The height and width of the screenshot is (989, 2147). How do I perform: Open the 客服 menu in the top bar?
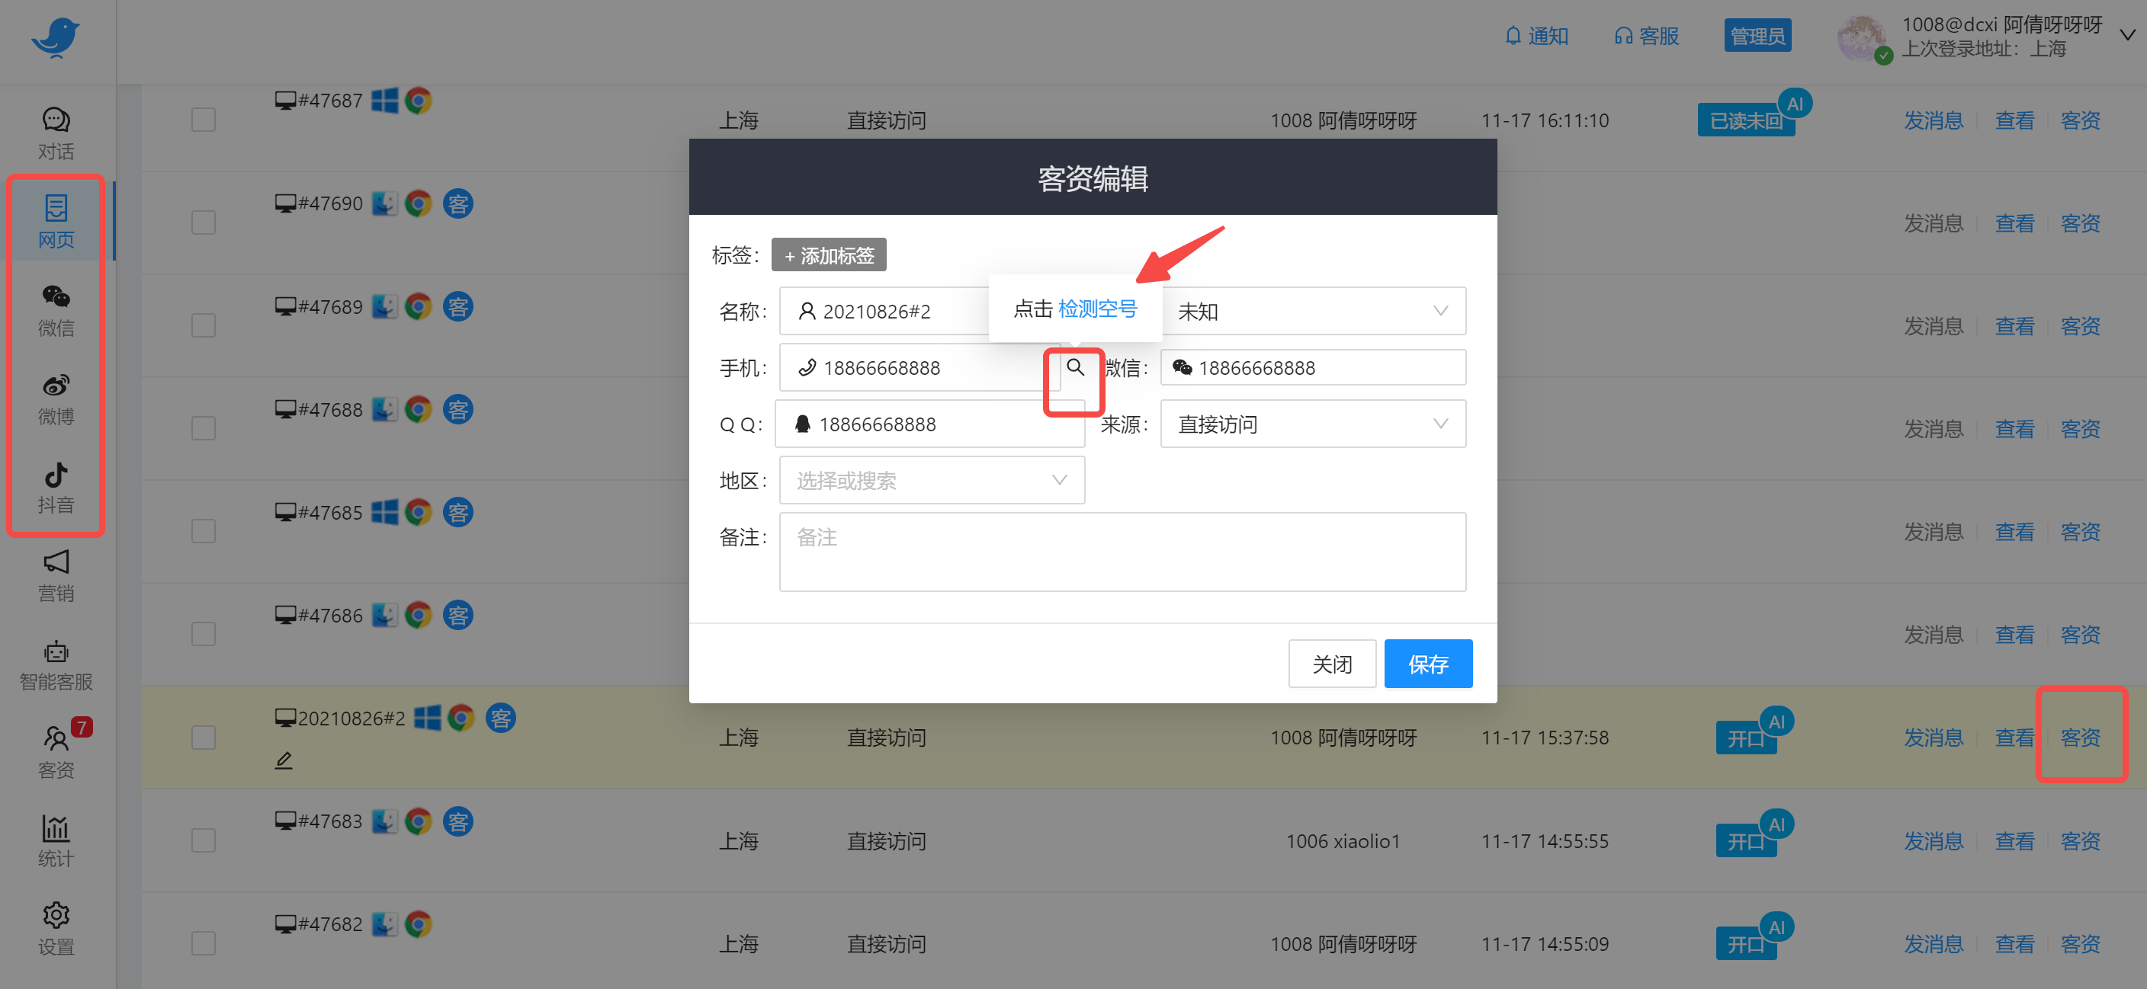point(1645,35)
